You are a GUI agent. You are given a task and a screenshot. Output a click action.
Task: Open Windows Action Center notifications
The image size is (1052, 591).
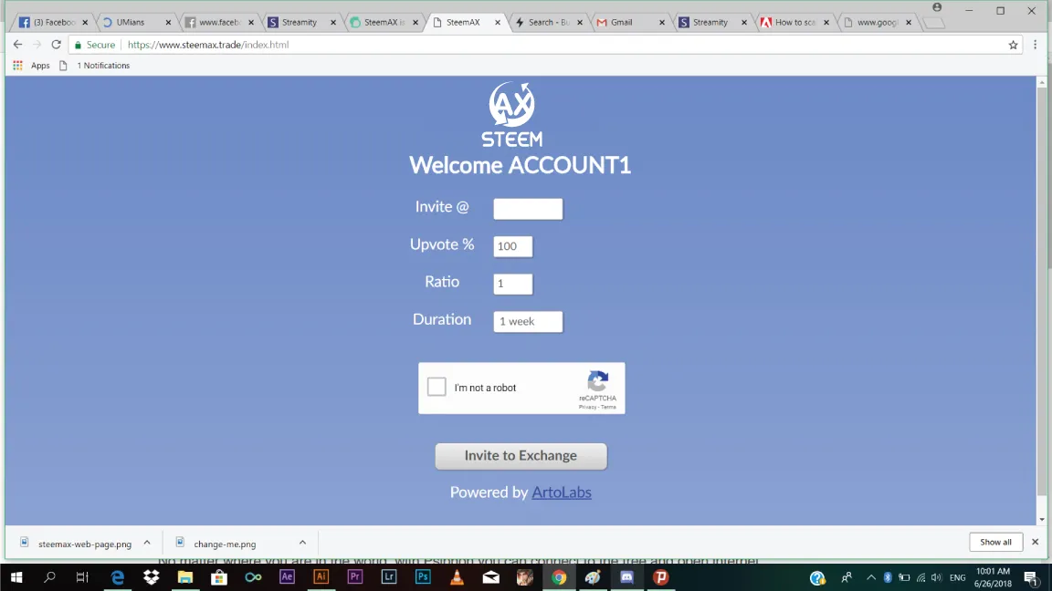coord(1032,577)
